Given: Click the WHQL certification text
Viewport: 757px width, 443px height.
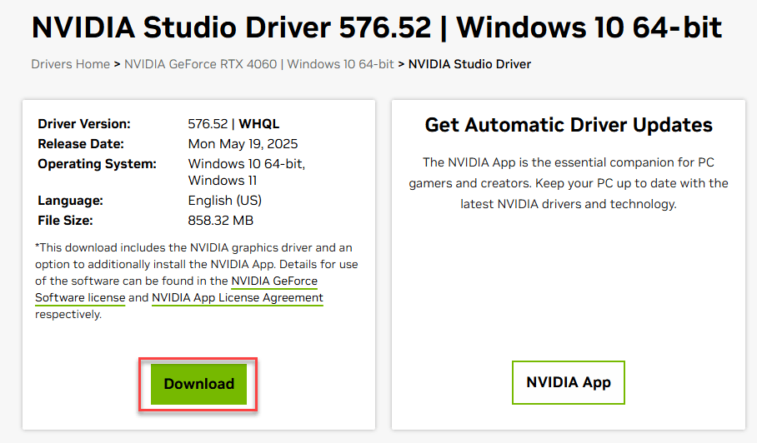Looking at the screenshot, I should [260, 123].
